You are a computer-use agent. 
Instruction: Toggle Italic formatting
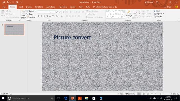point(41,16)
